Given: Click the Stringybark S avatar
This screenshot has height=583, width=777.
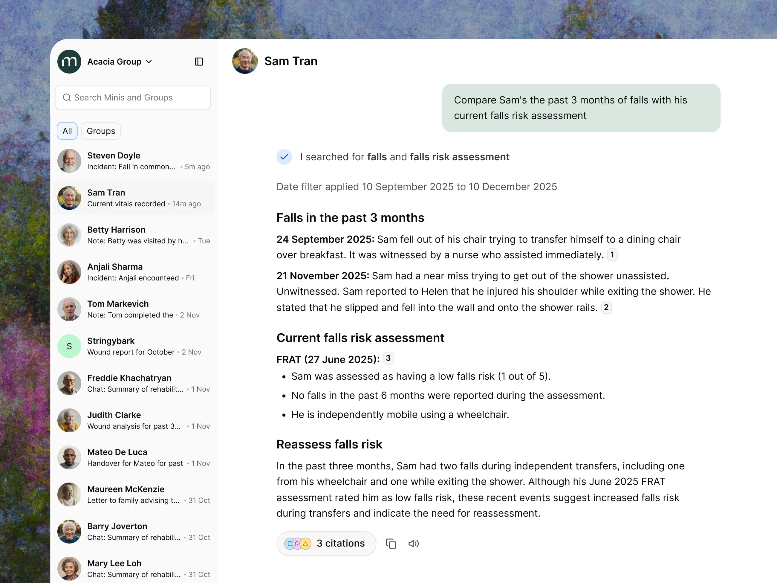Looking at the screenshot, I should click(x=69, y=346).
